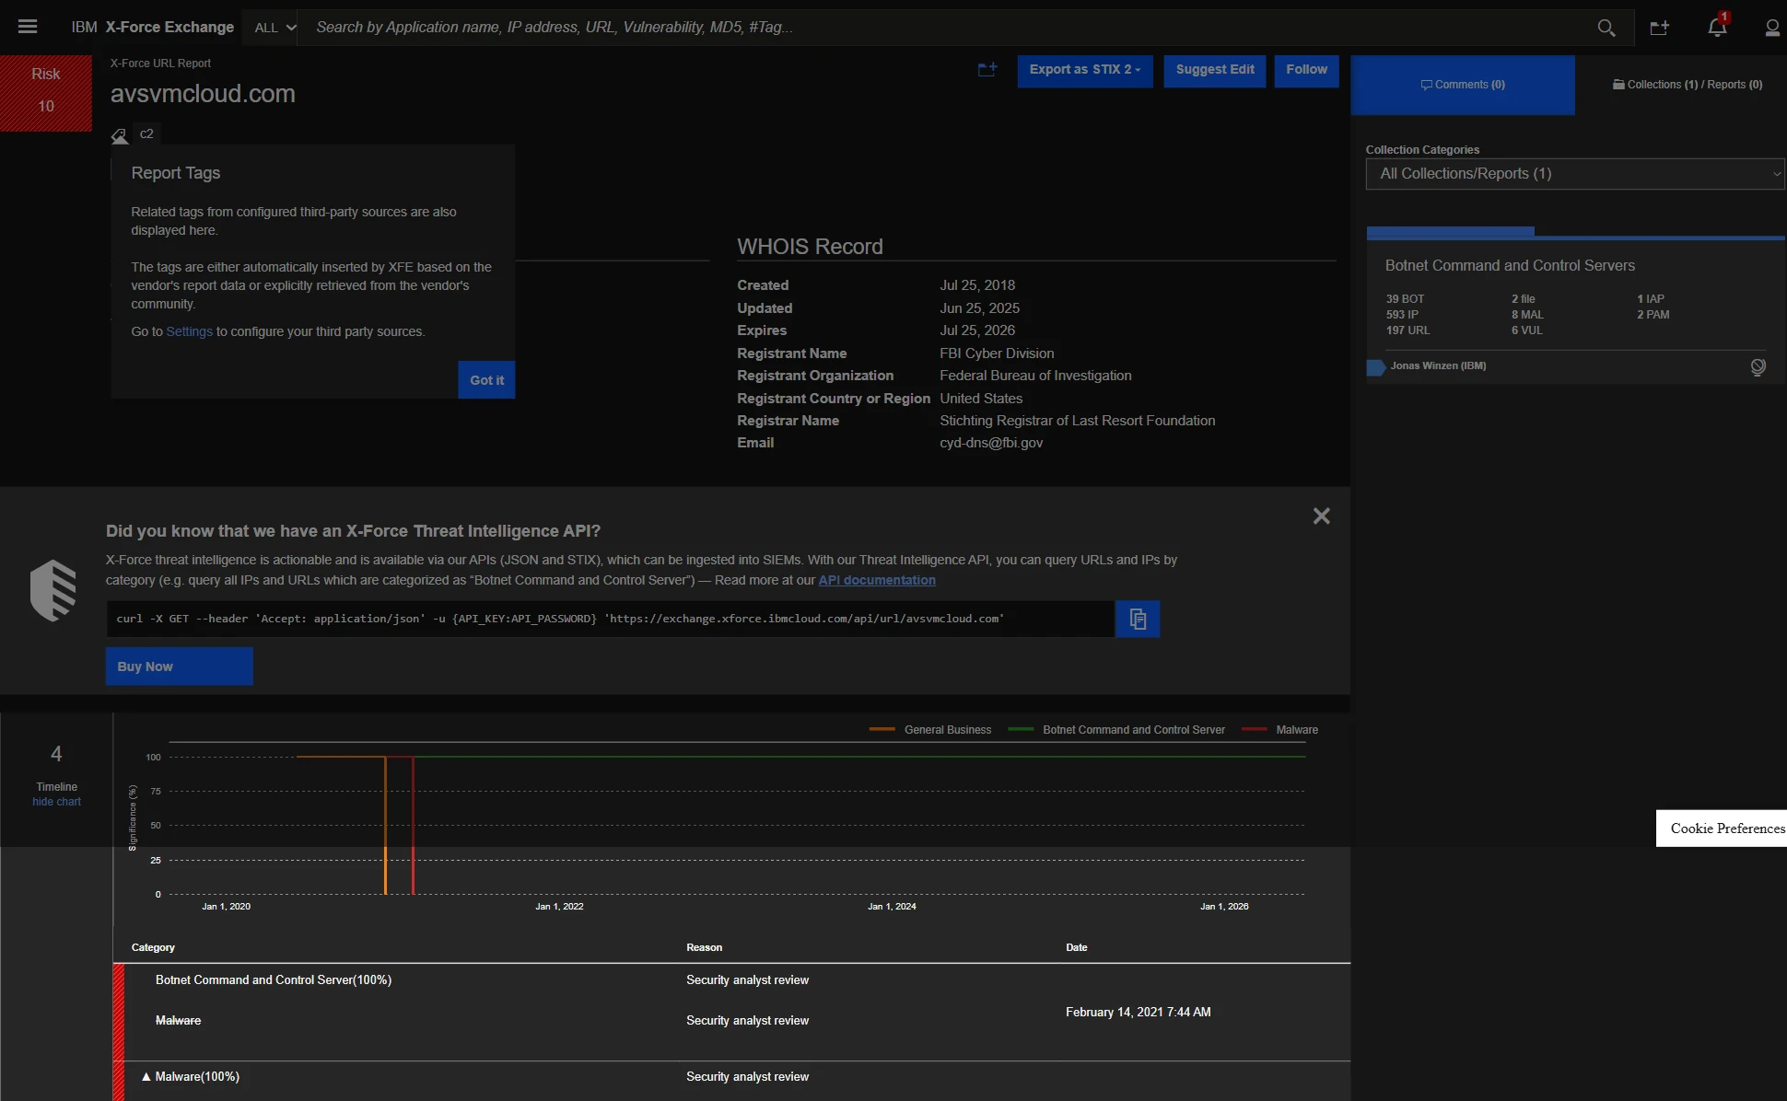
Task: Click the 593 IP count
Action: [1402, 315]
